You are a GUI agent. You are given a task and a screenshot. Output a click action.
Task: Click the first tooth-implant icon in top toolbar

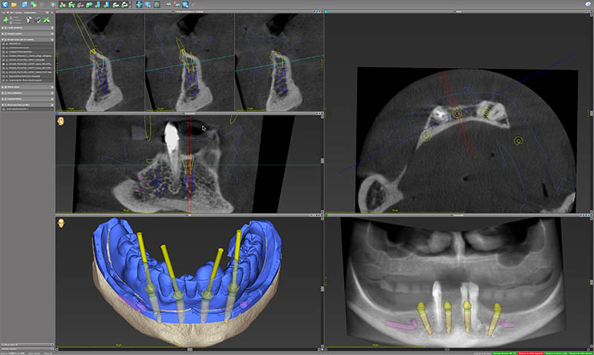coord(62,4)
